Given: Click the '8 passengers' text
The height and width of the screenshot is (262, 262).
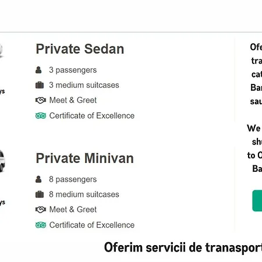Looking at the screenshot, I should coord(73,179).
